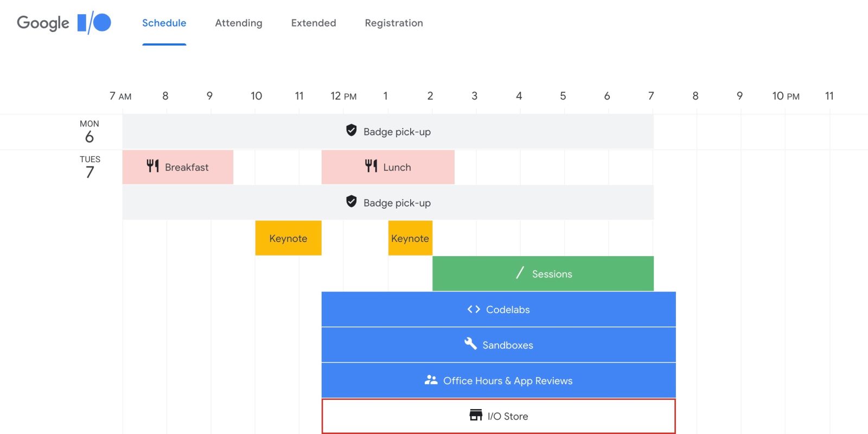Click the wrench icon beside Sandboxes
Screen dimensions: 868x434
coord(470,343)
